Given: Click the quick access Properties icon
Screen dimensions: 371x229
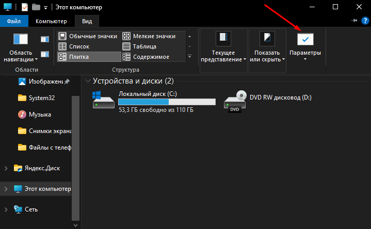Looking at the screenshot, I should 25,7.
